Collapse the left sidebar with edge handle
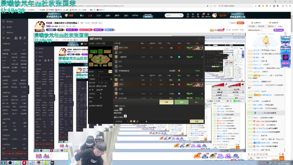Screen dimensions: 293x165 point(29,89)
